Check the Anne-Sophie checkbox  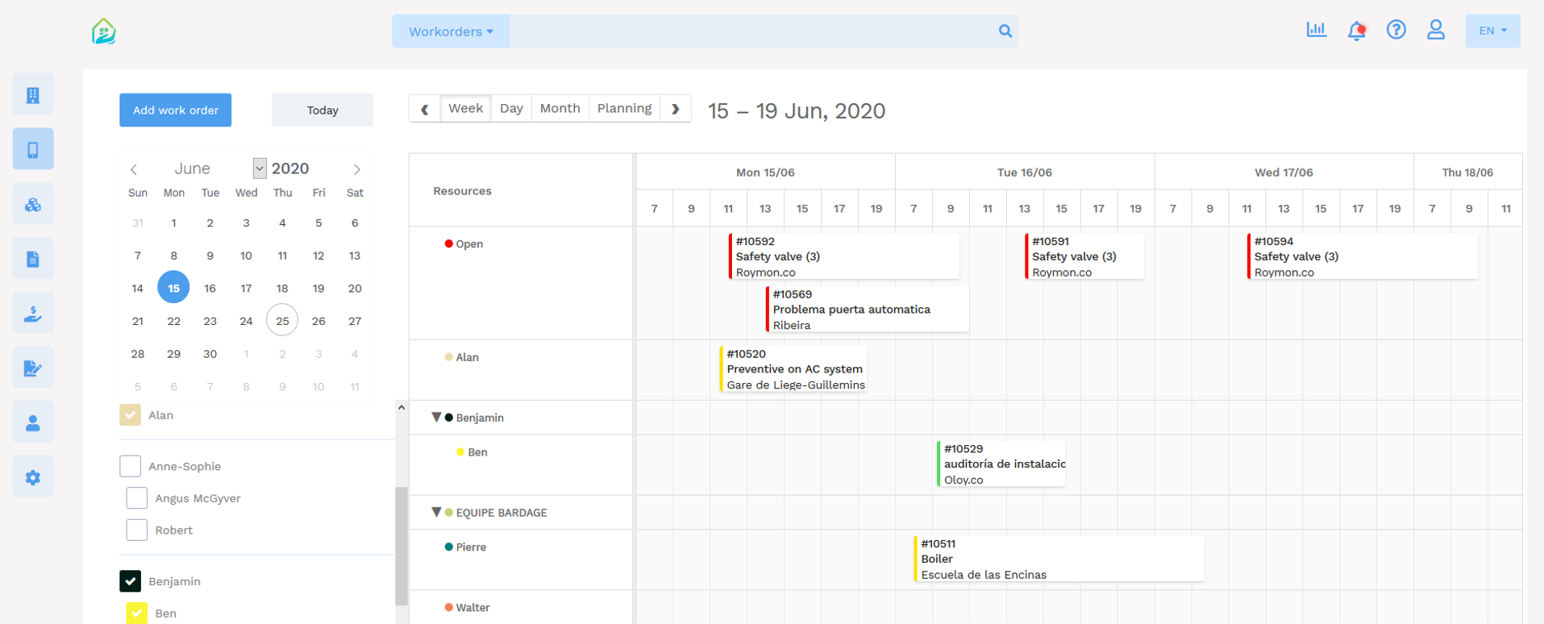coord(130,466)
